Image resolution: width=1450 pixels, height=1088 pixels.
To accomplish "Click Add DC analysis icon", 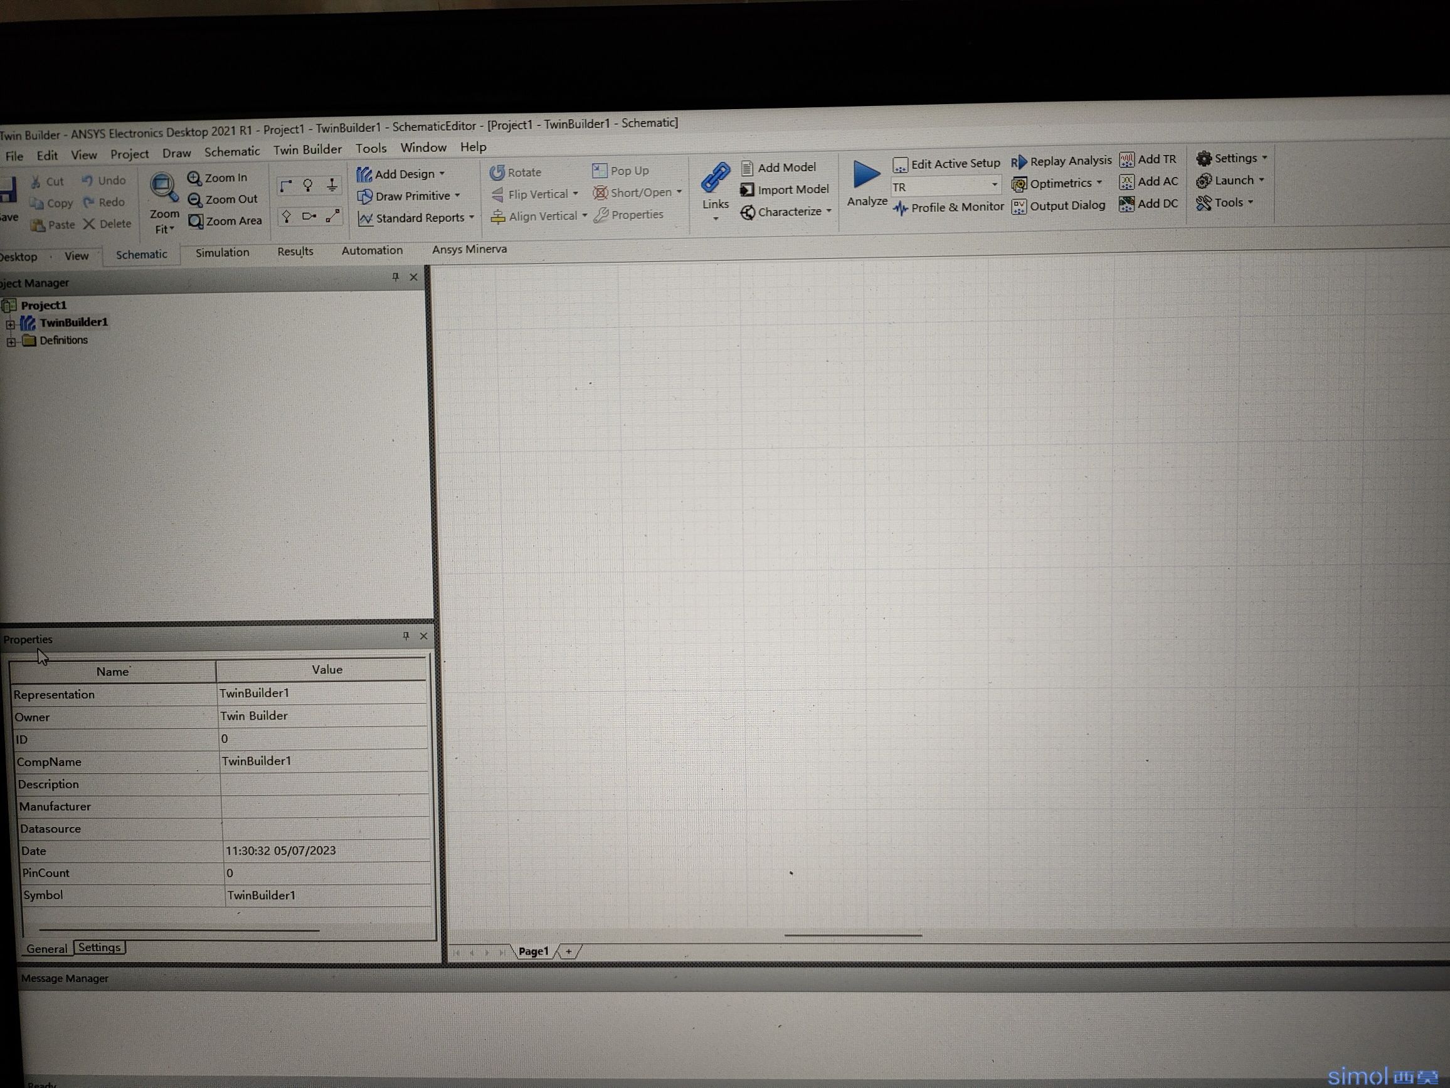I will tap(1126, 204).
